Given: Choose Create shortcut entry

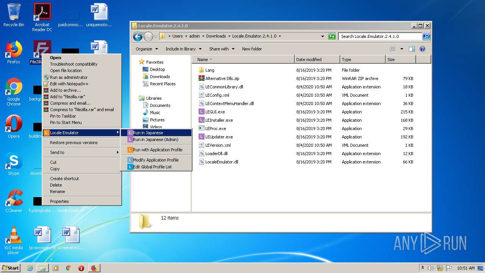Looking at the screenshot, I should [81, 179].
